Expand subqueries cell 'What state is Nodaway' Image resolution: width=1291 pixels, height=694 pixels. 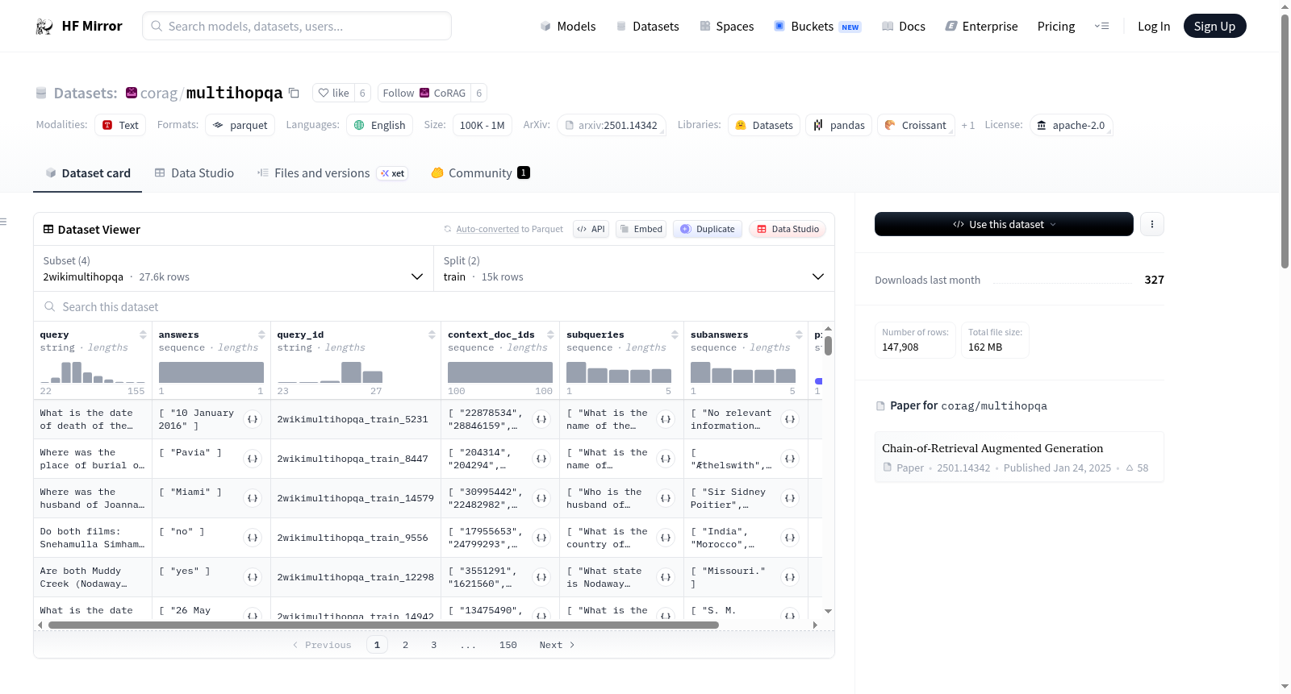click(x=666, y=577)
